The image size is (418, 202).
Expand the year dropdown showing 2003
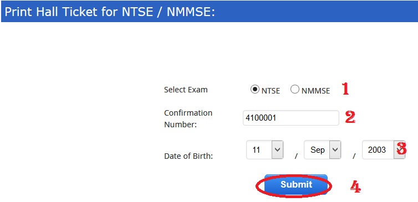pos(383,150)
